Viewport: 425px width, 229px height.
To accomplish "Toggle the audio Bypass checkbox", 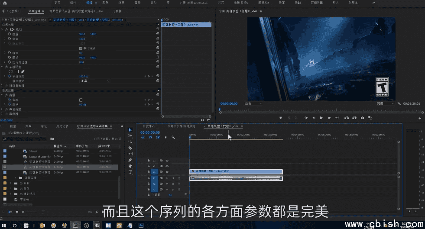I will (x=81, y=100).
